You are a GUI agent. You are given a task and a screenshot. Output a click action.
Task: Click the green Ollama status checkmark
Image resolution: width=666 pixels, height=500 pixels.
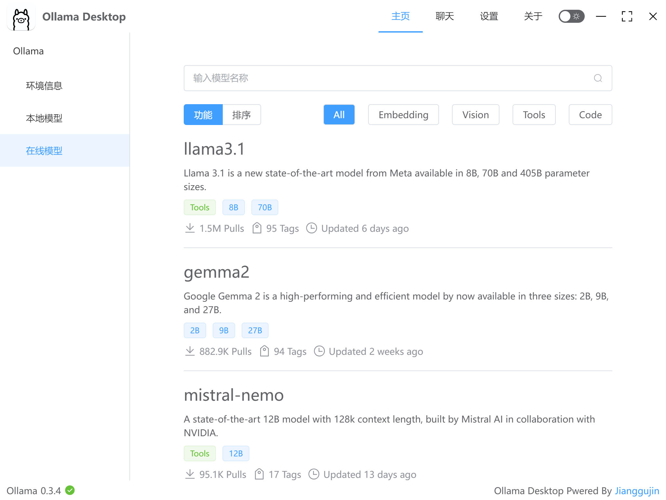[70, 490]
